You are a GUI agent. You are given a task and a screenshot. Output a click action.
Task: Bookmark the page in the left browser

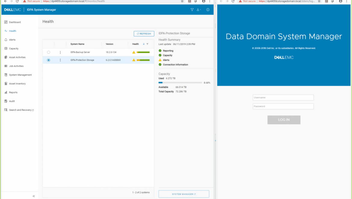tap(182, 1)
